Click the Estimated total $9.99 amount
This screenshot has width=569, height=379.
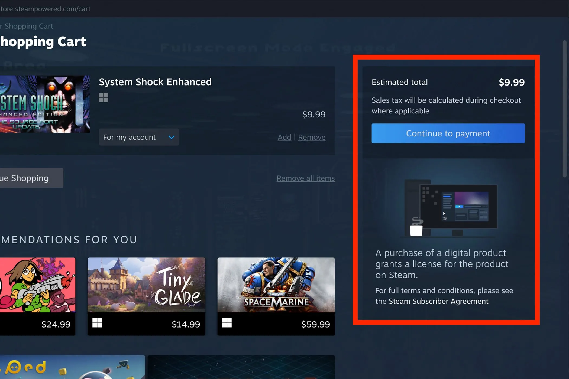pyautogui.click(x=512, y=82)
